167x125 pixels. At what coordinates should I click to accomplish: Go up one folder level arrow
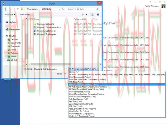18,9
